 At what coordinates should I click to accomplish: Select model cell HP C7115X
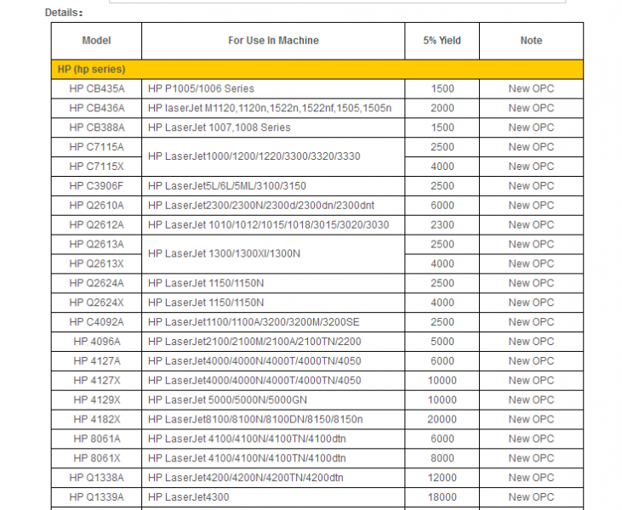pos(96,167)
